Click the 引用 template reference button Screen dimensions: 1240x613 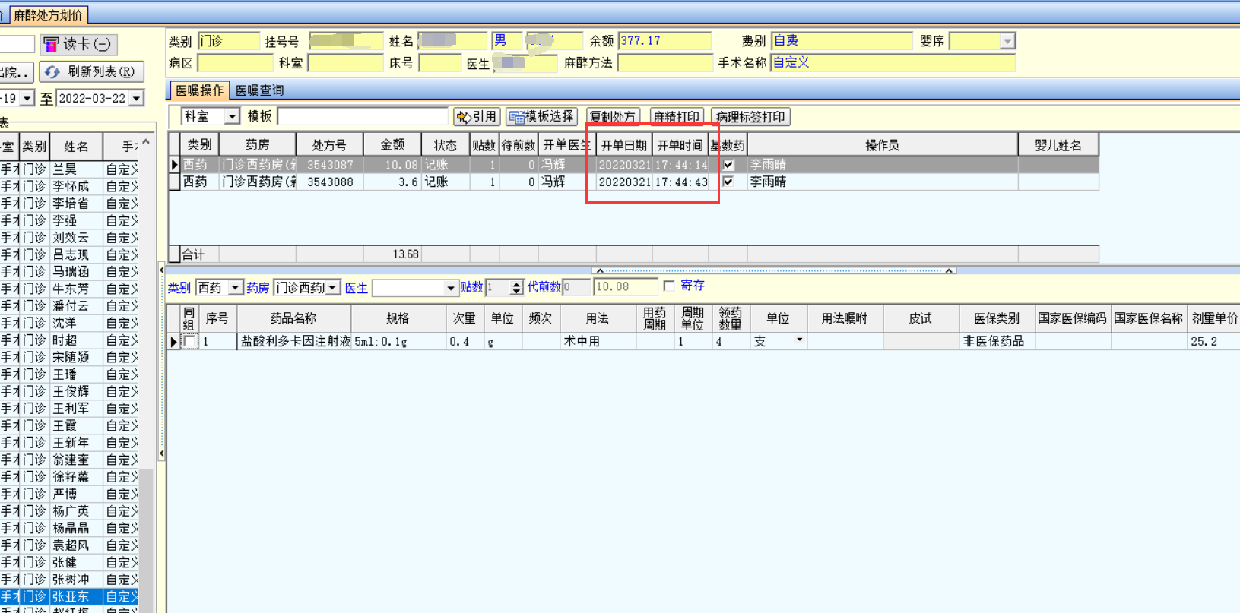tap(477, 116)
